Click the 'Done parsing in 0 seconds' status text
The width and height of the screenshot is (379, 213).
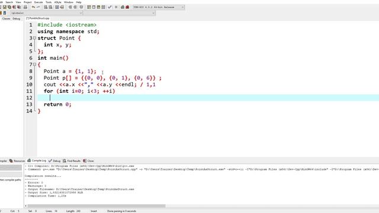click(x=121, y=211)
